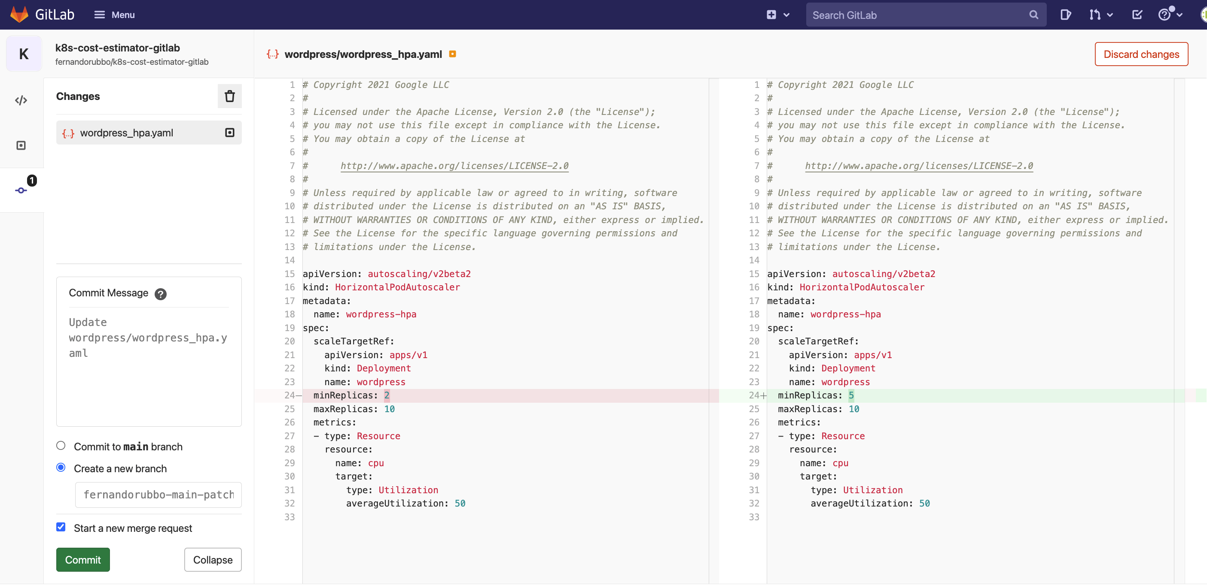Viewport: 1207px width, 585px height.
Task: Click the code review icon in sidebar
Action: tap(20, 146)
